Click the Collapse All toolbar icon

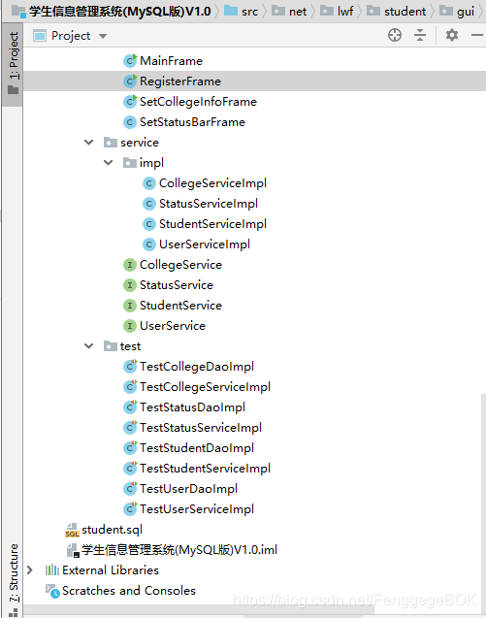[420, 35]
